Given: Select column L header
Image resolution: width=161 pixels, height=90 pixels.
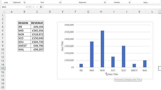Looking at the screenshot, I should [x=152, y=12].
